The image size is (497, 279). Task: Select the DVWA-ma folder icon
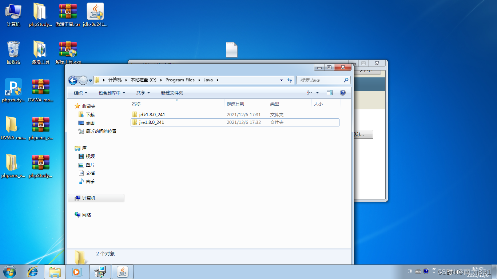(13, 128)
